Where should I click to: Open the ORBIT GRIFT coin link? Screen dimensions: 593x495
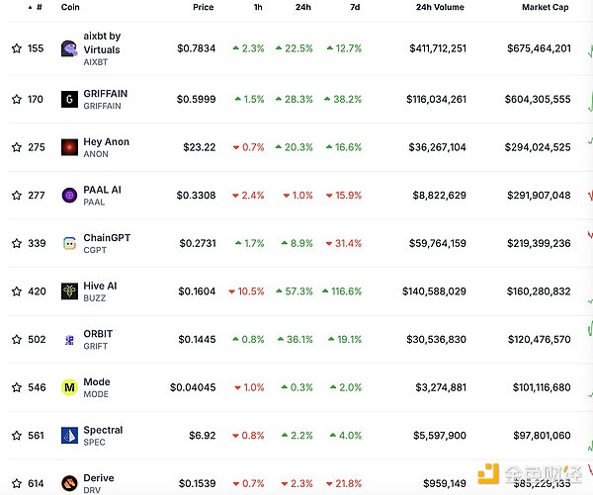coord(98,339)
